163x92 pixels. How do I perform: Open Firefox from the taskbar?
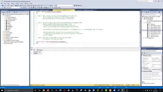[x=48, y=90]
